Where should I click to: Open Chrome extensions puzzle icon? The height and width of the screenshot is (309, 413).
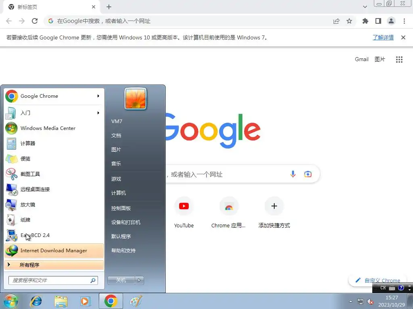click(365, 21)
